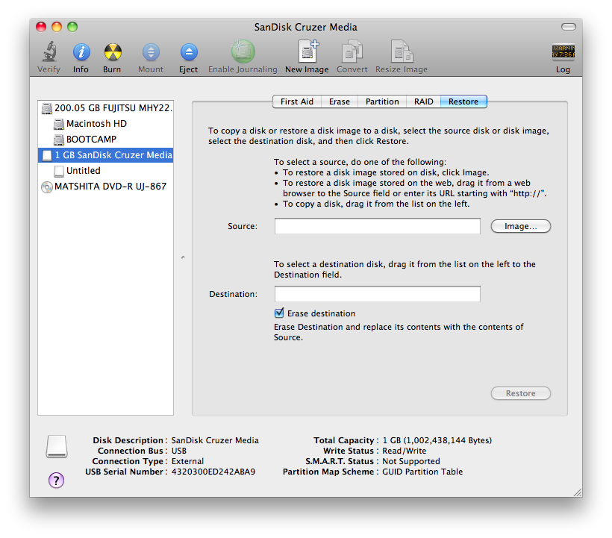Click the SanDisk Cruzer Media window title
The height and width of the screenshot is (538, 612).
[x=305, y=27]
